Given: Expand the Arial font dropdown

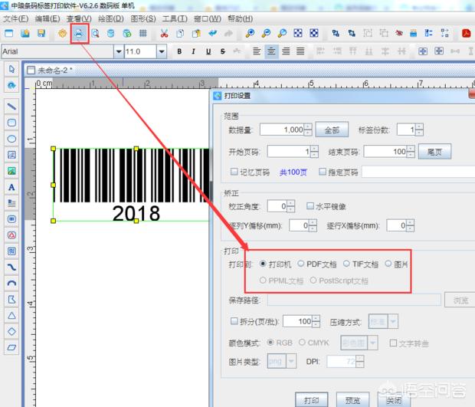Looking at the screenshot, I should point(119,51).
